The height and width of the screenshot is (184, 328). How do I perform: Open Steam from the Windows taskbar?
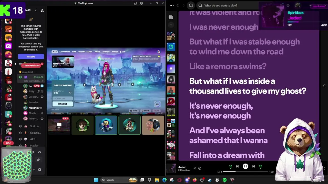tap(209, 180)
